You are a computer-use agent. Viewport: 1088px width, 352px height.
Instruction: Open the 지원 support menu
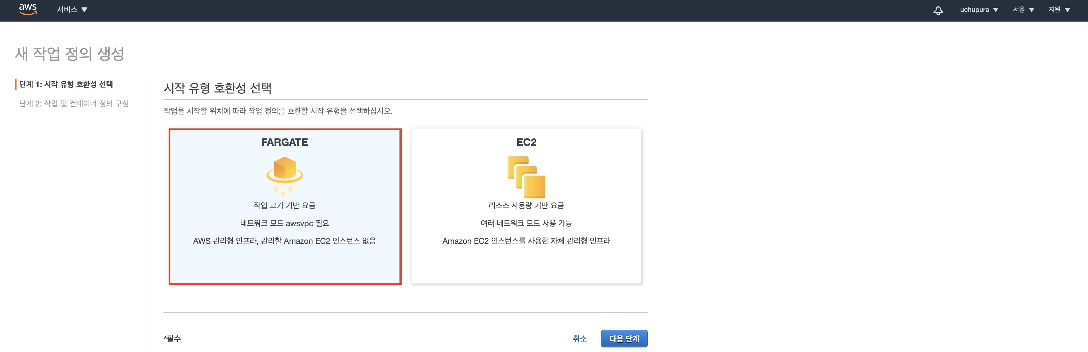point(1055,10)
